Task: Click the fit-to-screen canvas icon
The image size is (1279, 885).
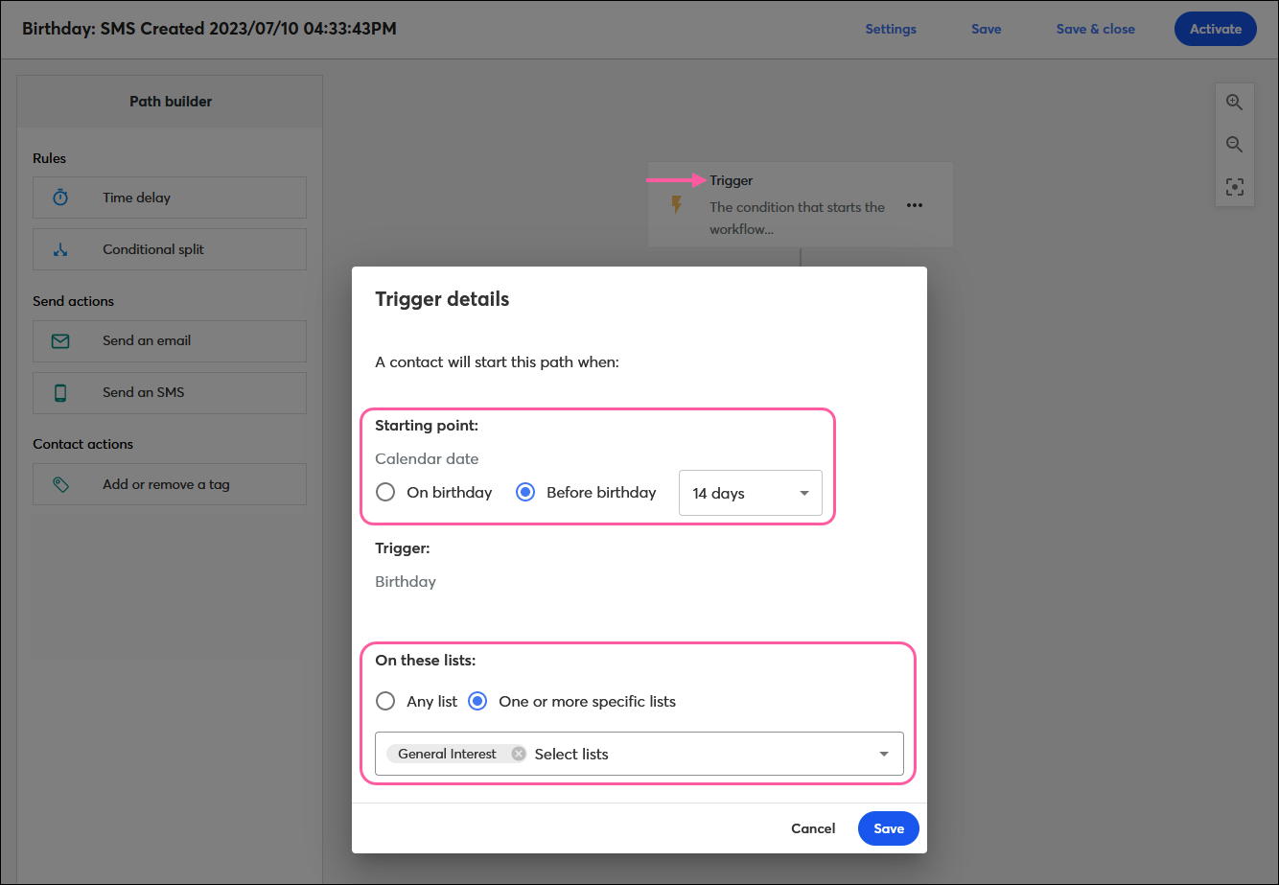Action: [x=1235, y=186]
